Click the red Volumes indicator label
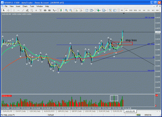 tap(7, 96)
